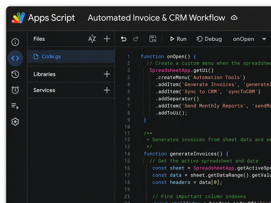
Task: Click '* Generates invoices from sheet data' comment
Action: point(209,140)
